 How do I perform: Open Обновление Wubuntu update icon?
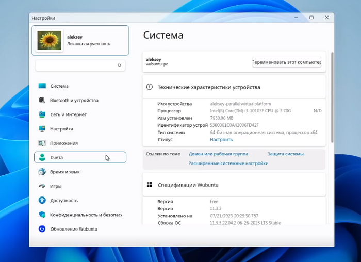coord(42,229)
